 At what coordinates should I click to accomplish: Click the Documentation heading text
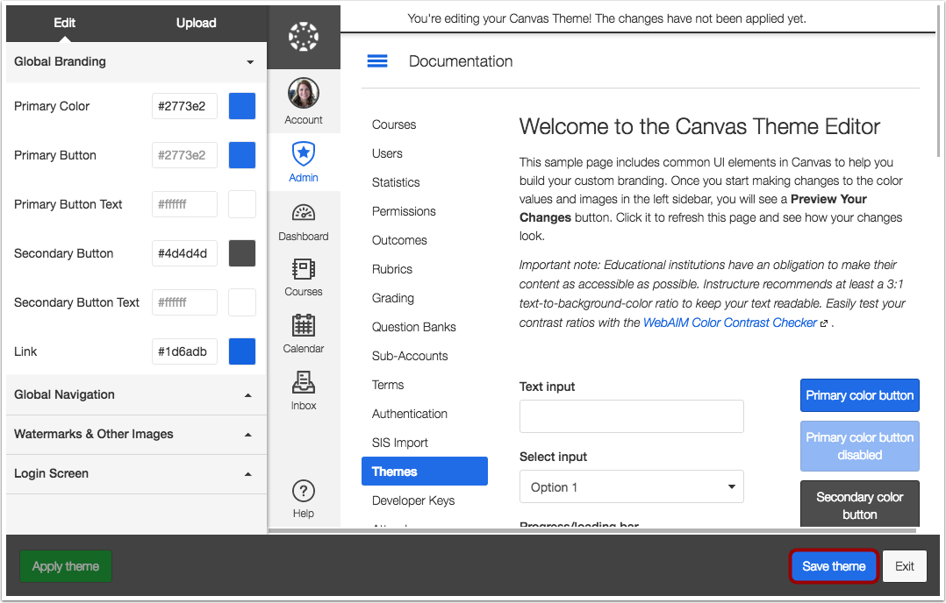click(x=461, y=61)
